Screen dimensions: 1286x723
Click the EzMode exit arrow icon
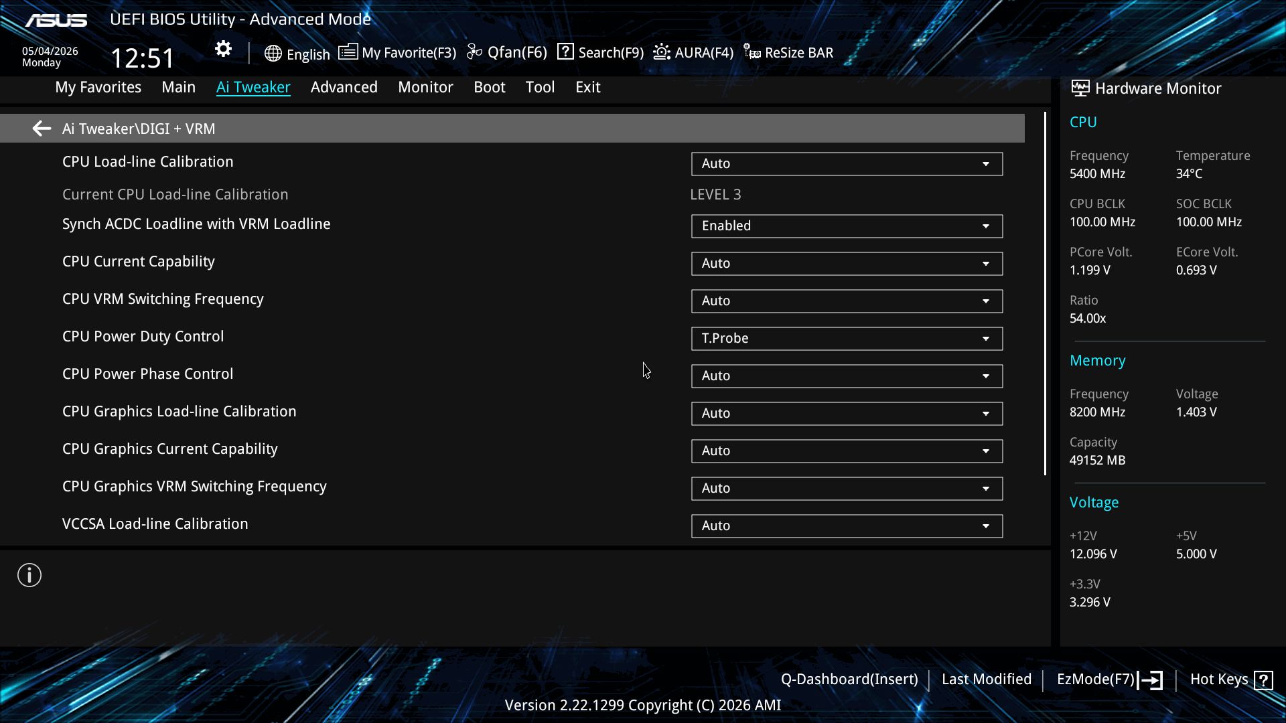coord(1150,680)
